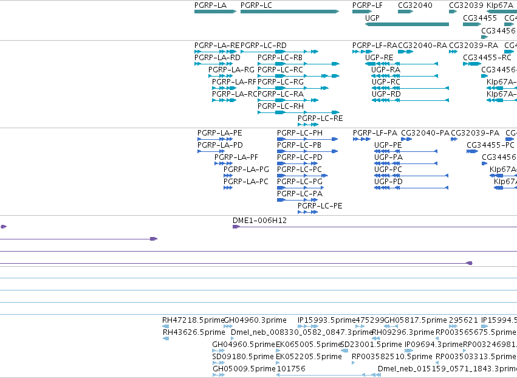Image resolution: width=517 pixels, height=378 pixels.
Task: Select the CG32039-PA protein label
Action: click(475, 133)
